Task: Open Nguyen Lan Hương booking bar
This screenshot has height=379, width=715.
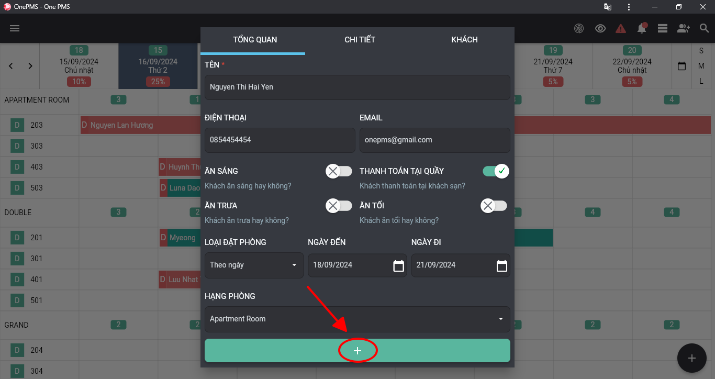Action: [x=140, y=125]
